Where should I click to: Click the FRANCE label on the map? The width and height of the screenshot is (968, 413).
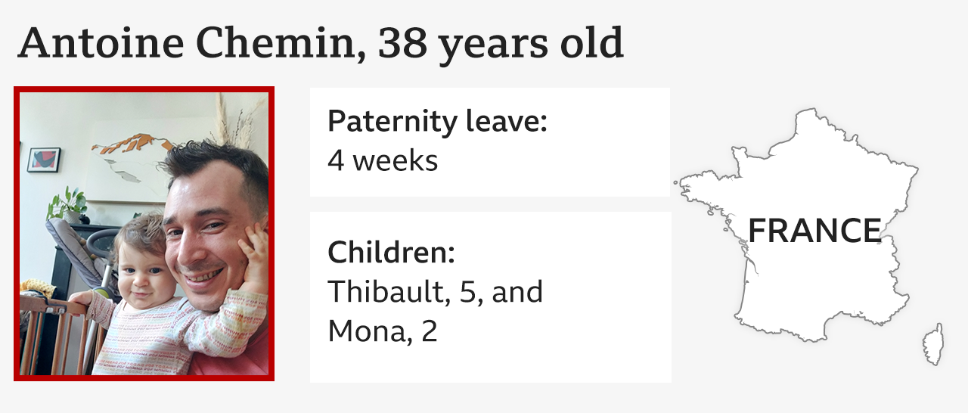tap(814, 231)
